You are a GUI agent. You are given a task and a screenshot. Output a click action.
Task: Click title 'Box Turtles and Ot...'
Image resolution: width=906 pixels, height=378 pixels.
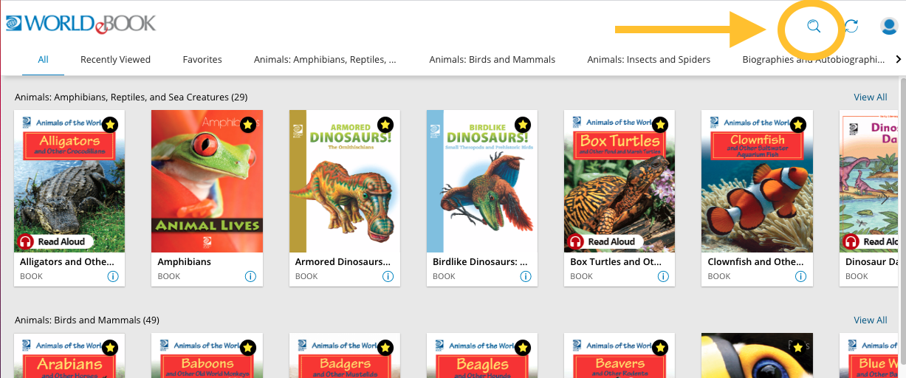(x=616, y=261)
